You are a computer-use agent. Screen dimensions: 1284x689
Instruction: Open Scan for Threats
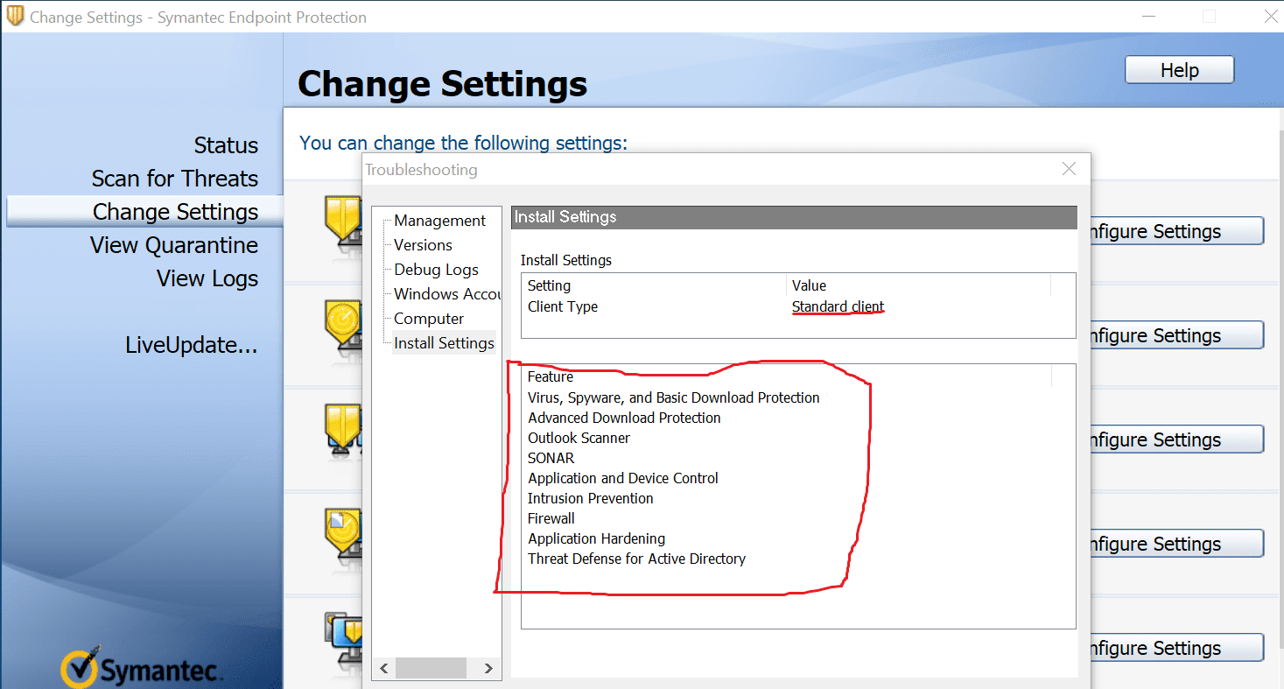point(175,179)
